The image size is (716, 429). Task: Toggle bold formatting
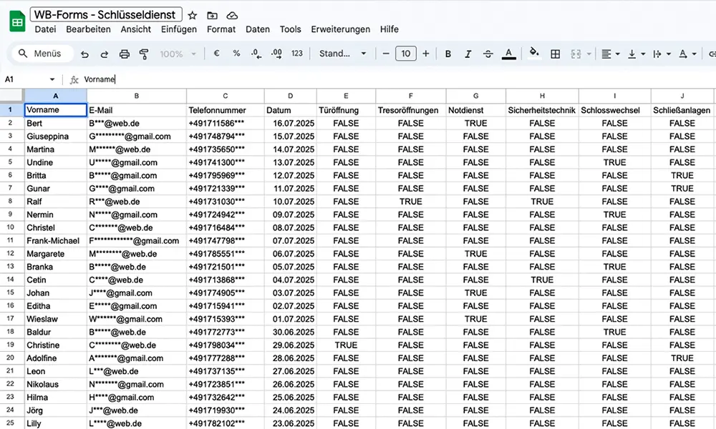[448, 54]
